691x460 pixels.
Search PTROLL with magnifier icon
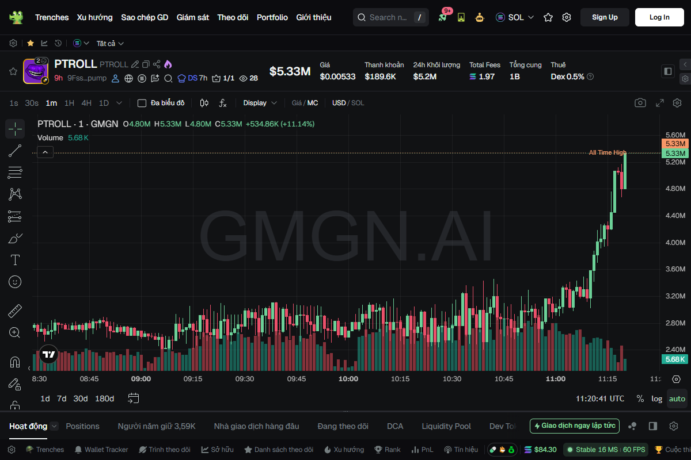coord(168,78)
